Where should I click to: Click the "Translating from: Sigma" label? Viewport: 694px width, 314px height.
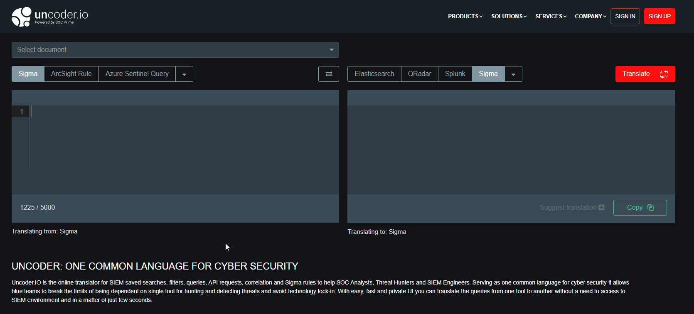coord(44,231)
